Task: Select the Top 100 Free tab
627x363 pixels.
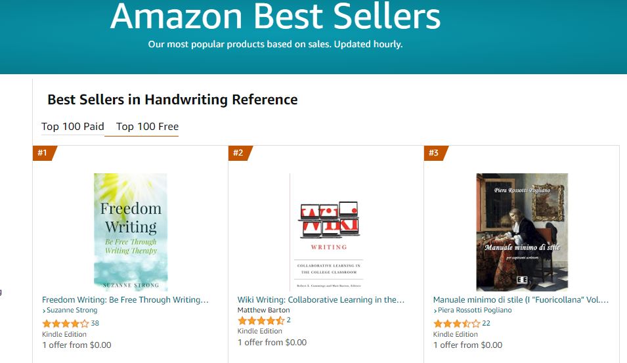Action: coord(147,127)
